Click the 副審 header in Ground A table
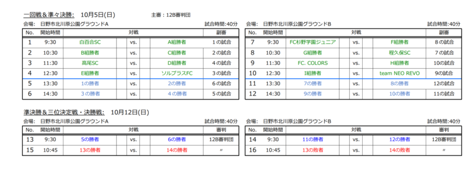Viewport: 476px width, 171px height. pos(221,33)
